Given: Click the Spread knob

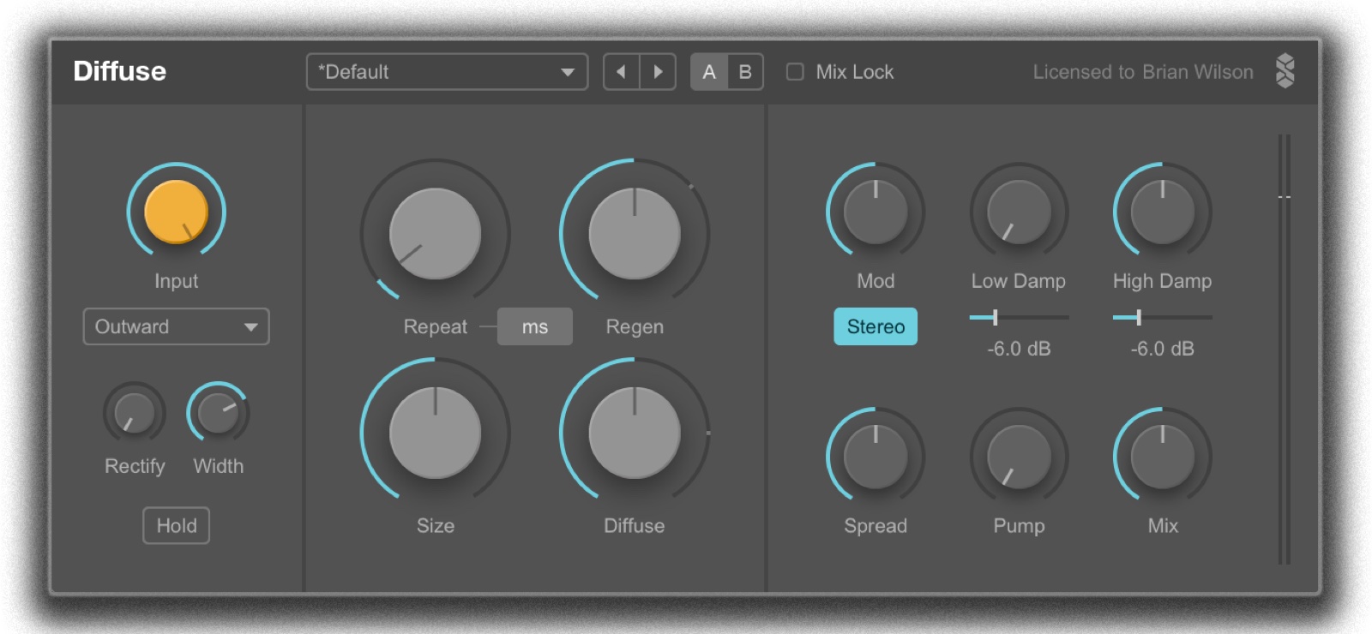Looking at the screenshot, I should 876,456.
